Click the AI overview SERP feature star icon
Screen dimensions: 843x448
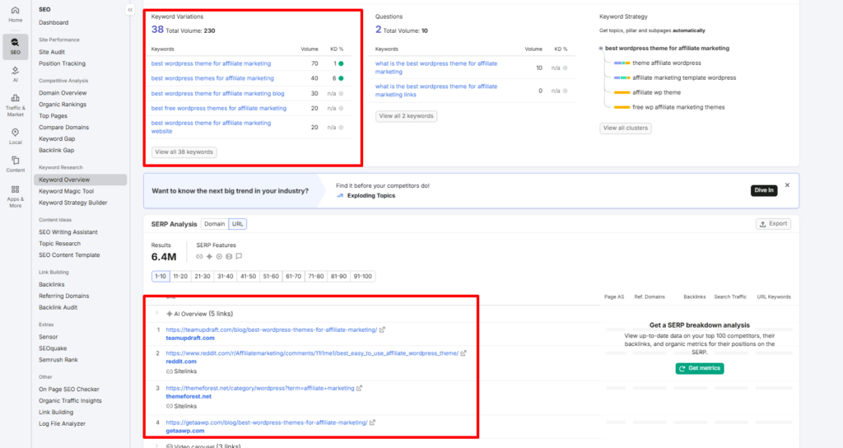click(209, 257)
